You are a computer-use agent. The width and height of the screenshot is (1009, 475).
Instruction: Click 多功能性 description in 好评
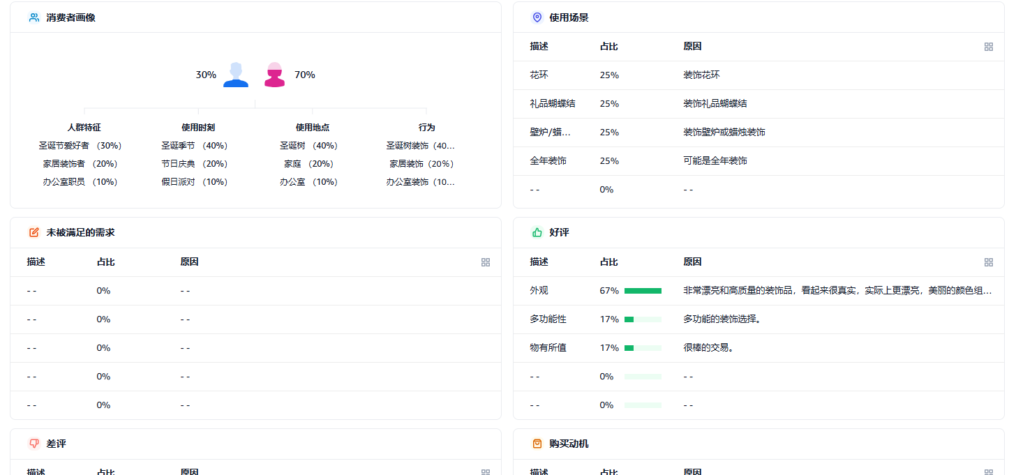(548, 319)
